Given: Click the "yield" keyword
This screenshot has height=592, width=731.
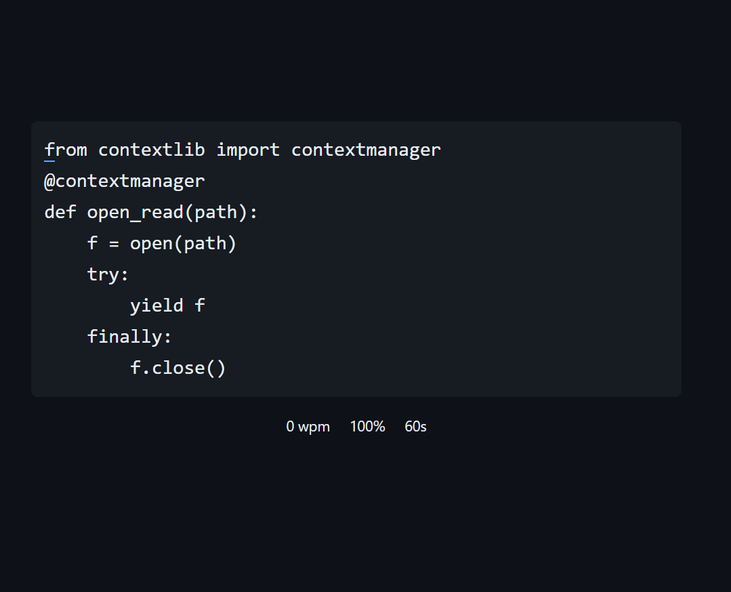Looking at the screenshot, I should tap(156, 305).
